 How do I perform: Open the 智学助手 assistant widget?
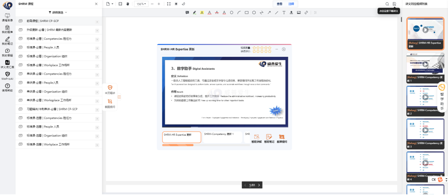442,97
